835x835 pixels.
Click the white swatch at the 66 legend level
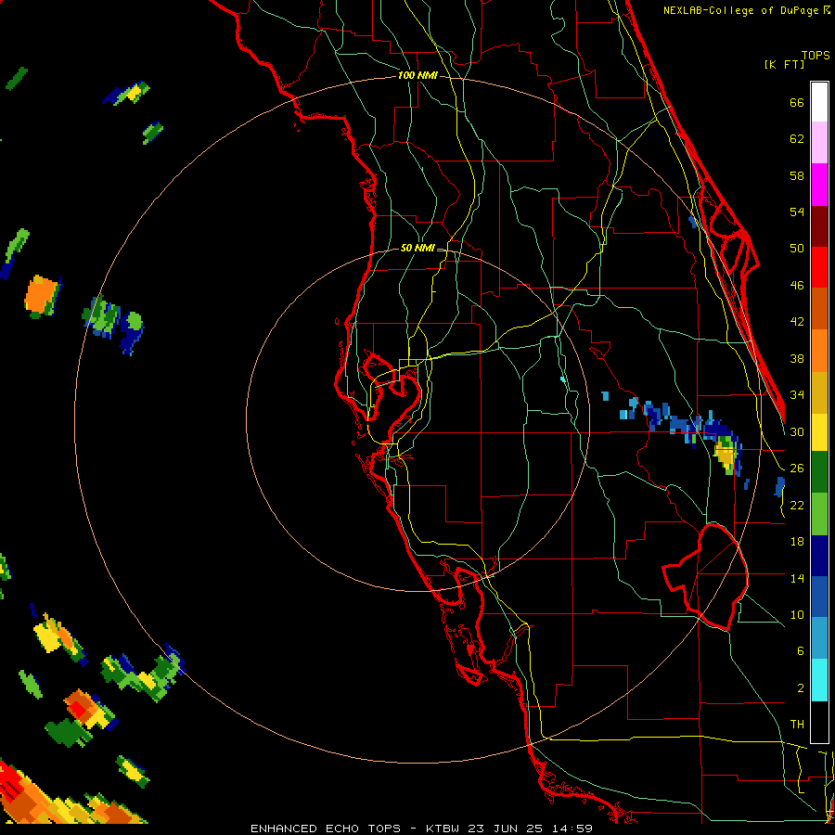click(x=819, y=102)
